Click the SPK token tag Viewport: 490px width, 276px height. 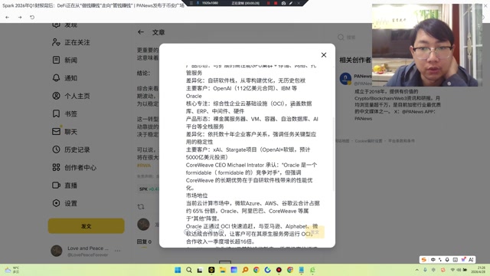pyautogui.click(x=149, y=189)
